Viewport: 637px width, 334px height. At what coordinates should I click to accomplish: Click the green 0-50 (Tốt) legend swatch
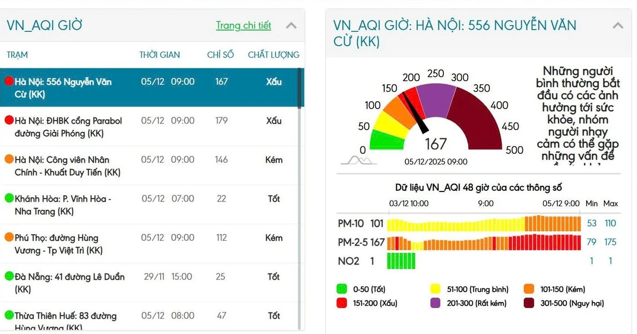342,289
